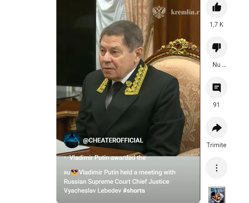Click the kremlin.ru watermark text

pos(185,12)
